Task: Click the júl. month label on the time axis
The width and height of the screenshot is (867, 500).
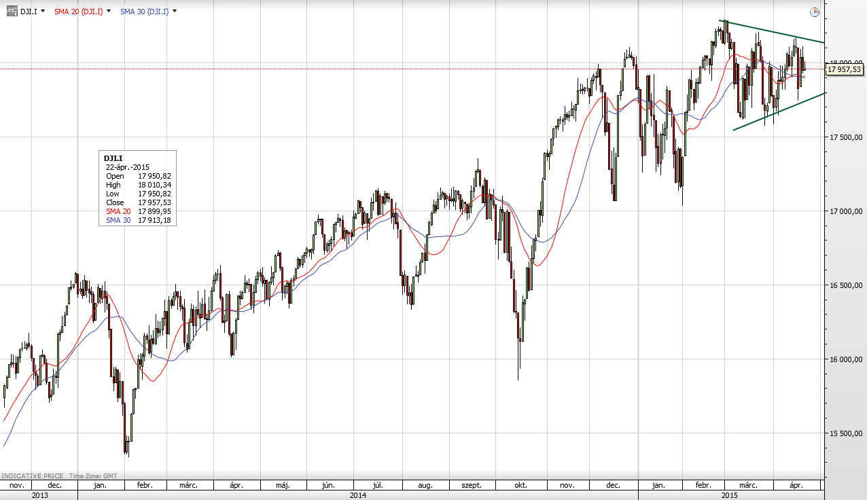Action: [378, 486]
